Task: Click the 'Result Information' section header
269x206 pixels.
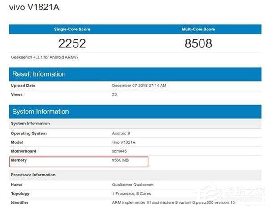Action: 135,74
